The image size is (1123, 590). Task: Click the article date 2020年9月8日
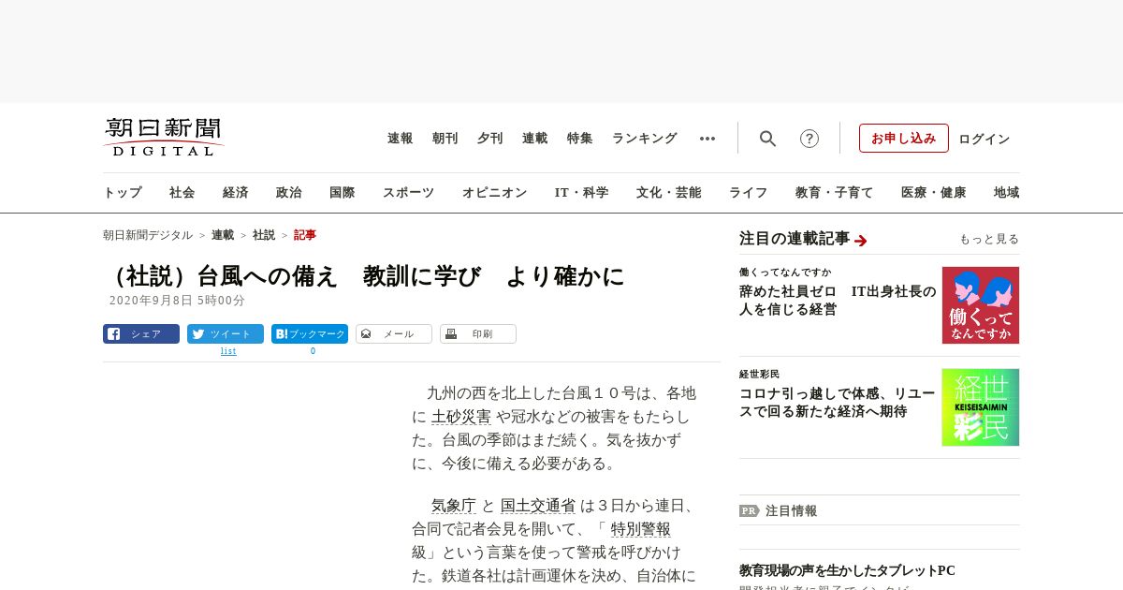tap(177, 301)
